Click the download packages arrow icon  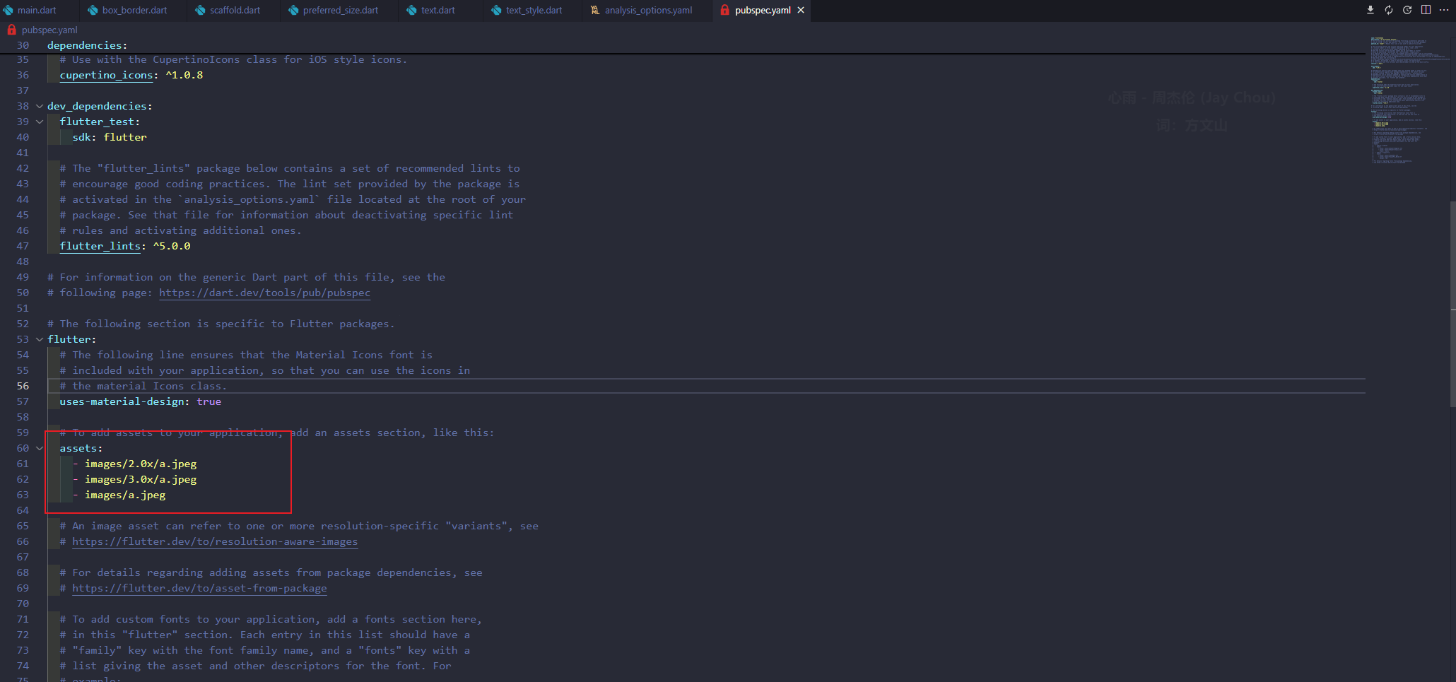(1370, 10)
